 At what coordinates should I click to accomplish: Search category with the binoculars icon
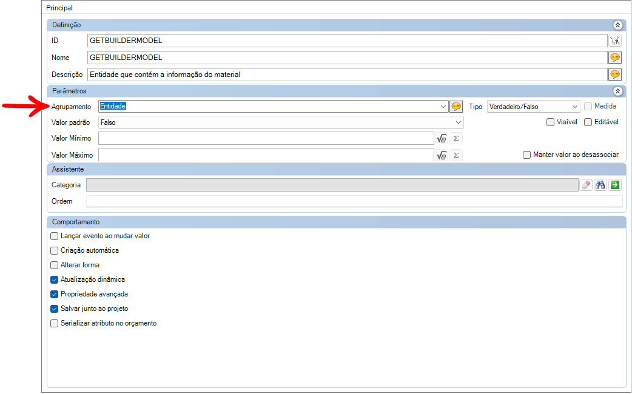click(600, 185)
